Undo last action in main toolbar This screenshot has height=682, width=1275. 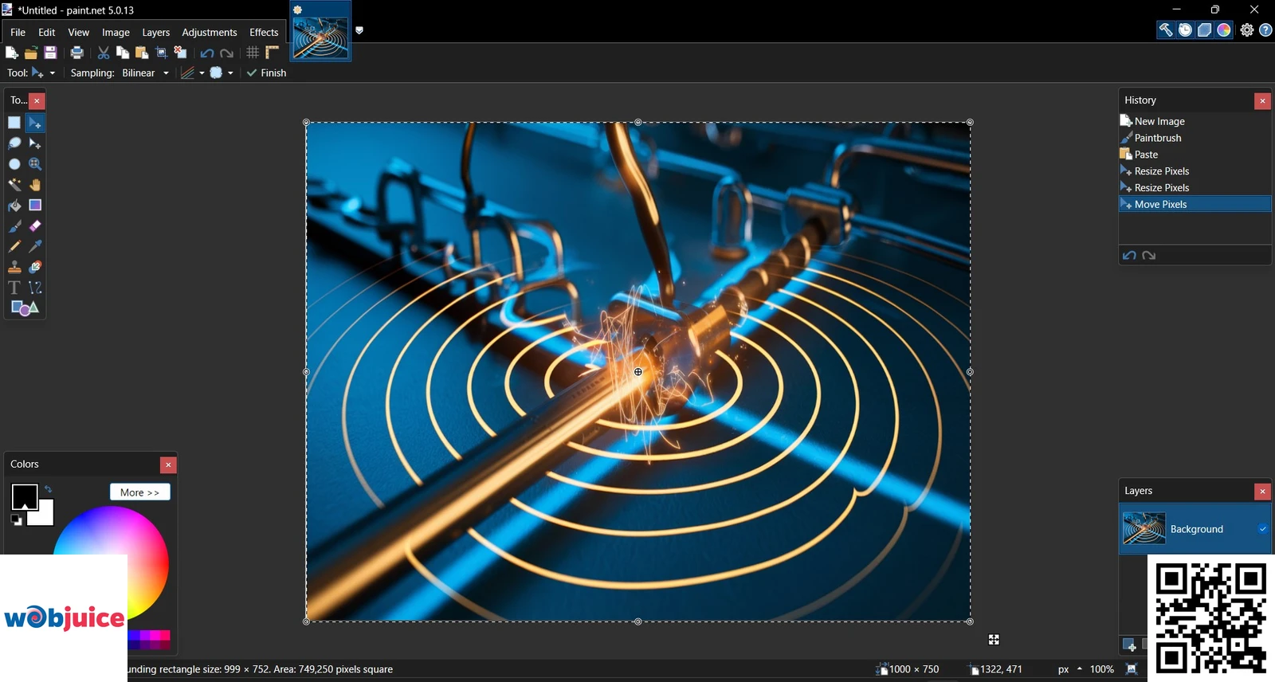207,53
